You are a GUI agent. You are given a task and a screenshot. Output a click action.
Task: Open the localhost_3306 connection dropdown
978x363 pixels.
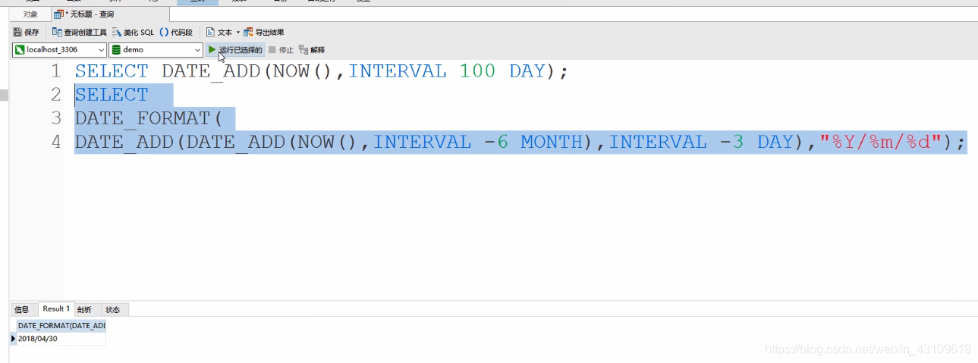(60, 49)
